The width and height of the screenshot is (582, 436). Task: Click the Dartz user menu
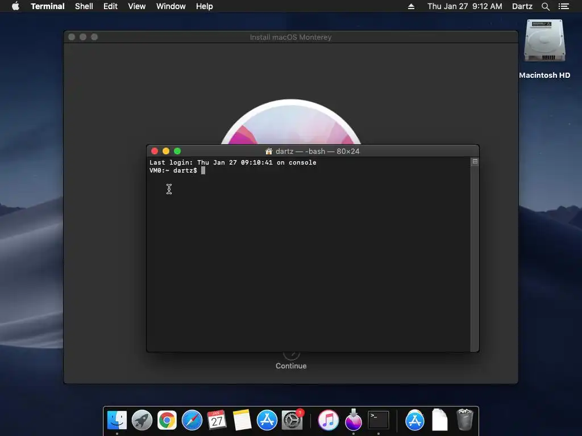pyautogui.click(x=522, y=6)
